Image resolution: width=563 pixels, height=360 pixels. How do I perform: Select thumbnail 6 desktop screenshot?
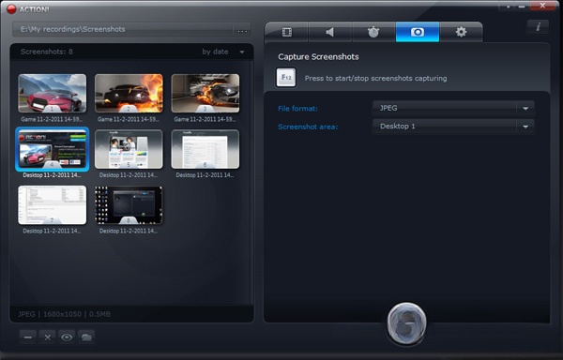click(x=205, y=149)
